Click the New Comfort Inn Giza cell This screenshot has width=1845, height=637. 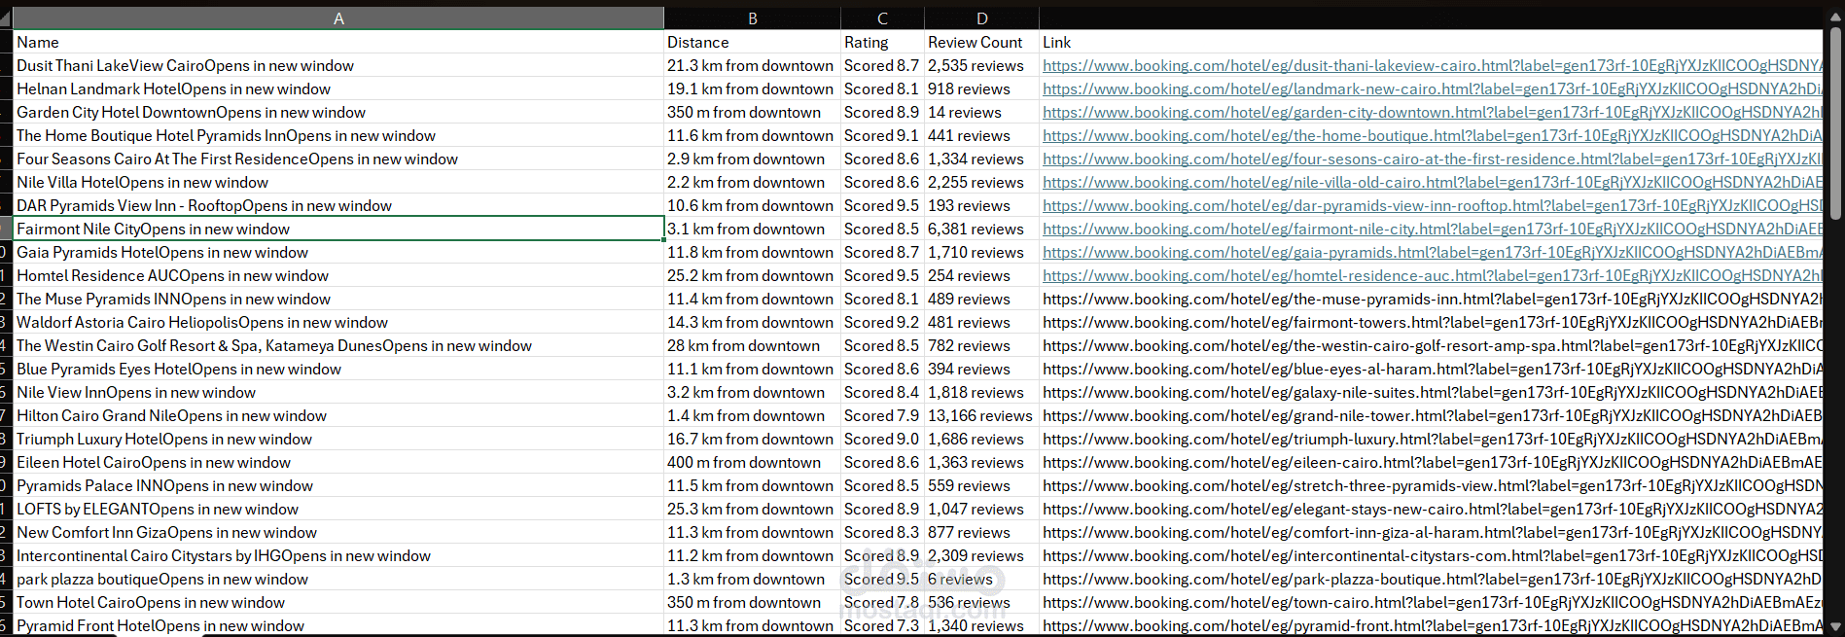click(x=338, y=532)
